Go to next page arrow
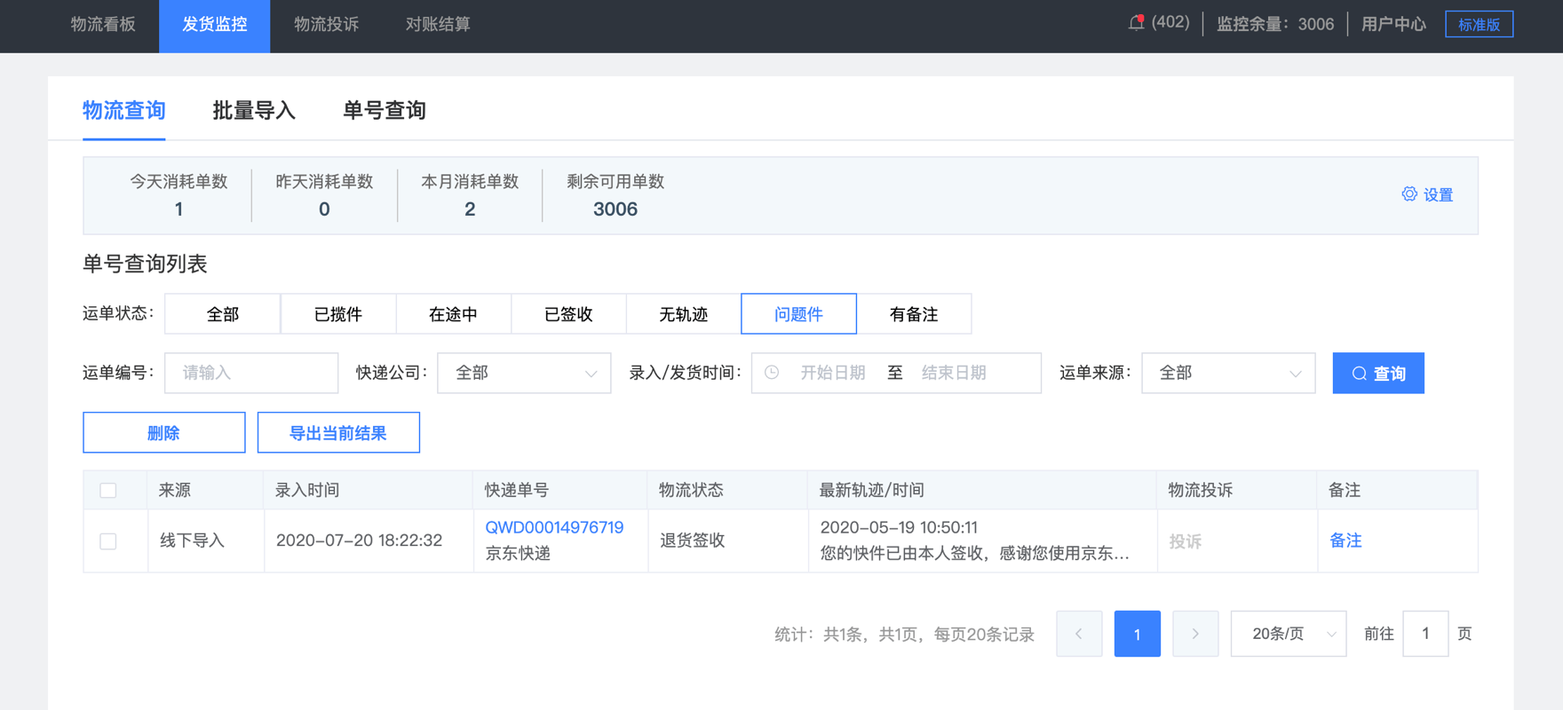1563x710 pixels. tap(1195, 634)
